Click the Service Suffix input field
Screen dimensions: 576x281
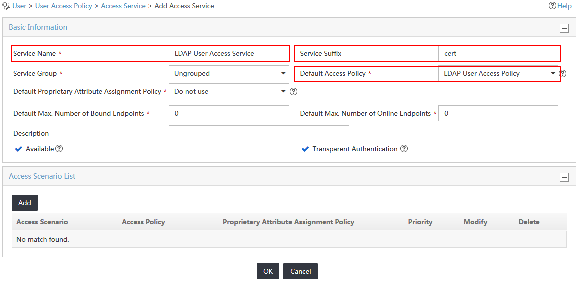click(498, 53)
